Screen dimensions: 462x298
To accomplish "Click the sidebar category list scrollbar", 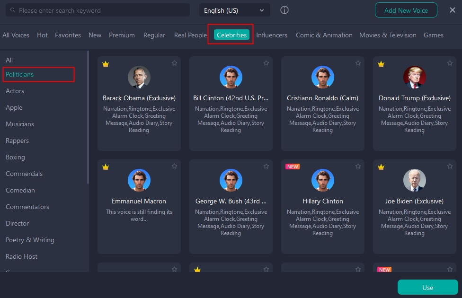I will 88,118.
